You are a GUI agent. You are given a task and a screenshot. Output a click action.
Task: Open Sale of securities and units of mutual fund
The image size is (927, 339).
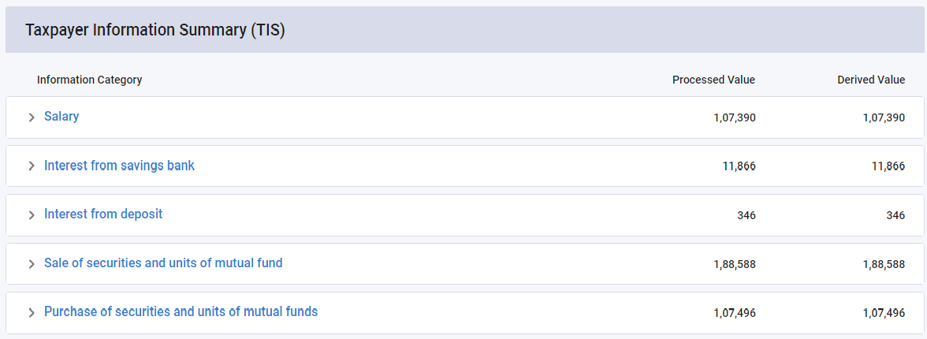(163, 263)
